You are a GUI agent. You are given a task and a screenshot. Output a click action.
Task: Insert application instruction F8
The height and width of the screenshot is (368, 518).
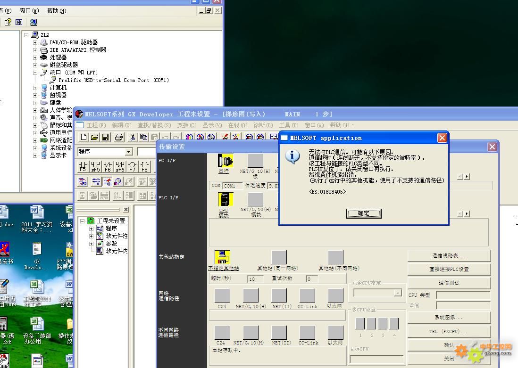(144, 166)
